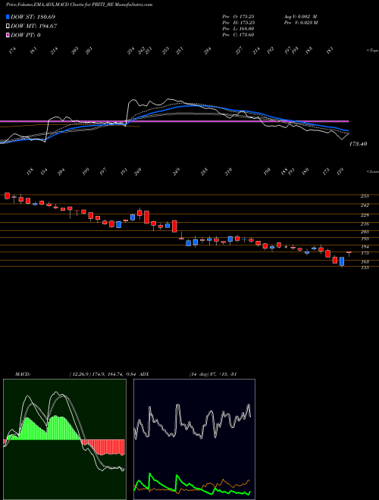Click the '<Lows' row marker
This screenshot has width=379, height=500.
click(x=373, y=171)
